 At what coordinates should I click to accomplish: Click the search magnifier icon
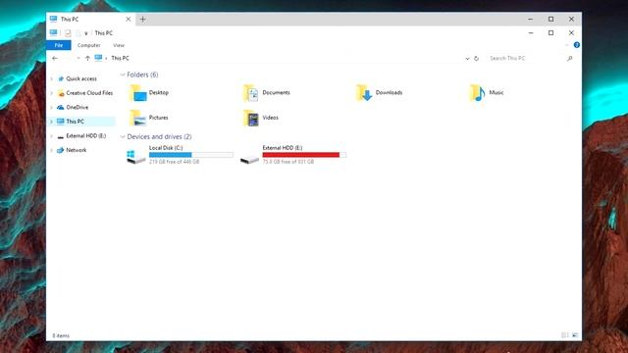[570, 59]
